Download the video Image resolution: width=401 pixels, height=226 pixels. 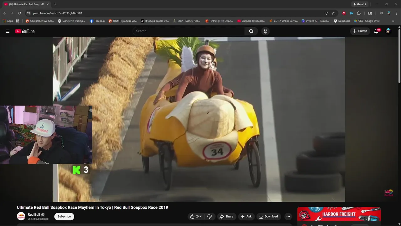point(268,216)
